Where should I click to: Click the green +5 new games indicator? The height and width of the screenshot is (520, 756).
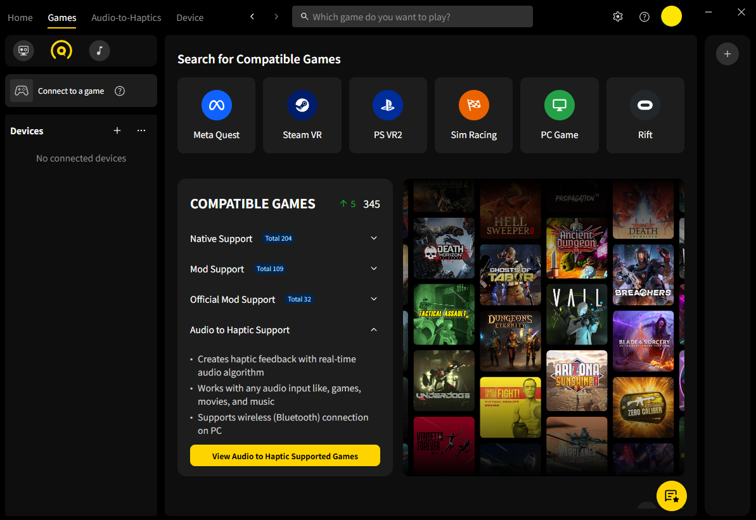pyautogui.click(x=348, y=204)
